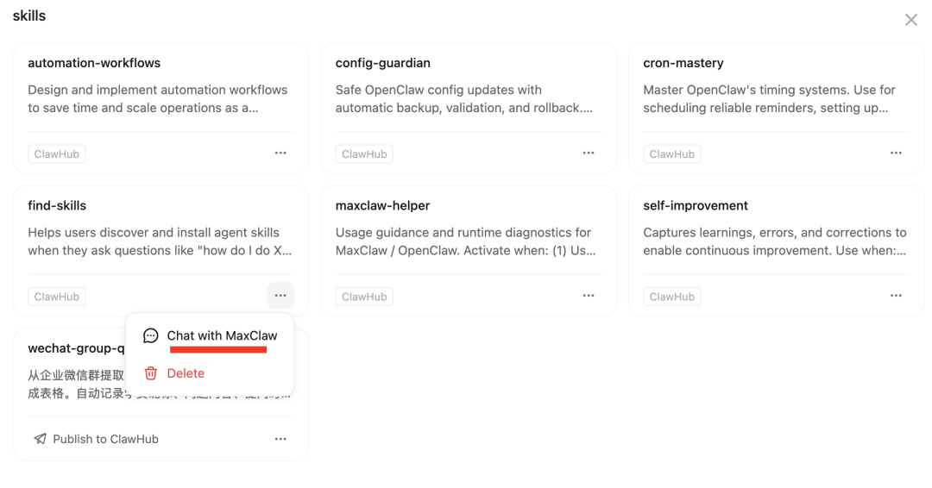
Task: Click the chat bubble icon in menu
Action: tap(151, 335)
